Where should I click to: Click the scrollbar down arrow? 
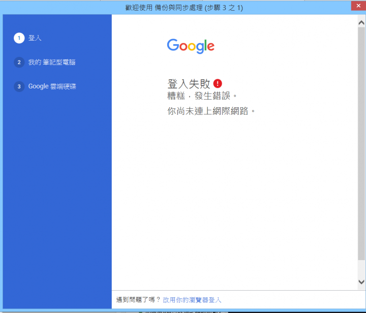(361, 282)
